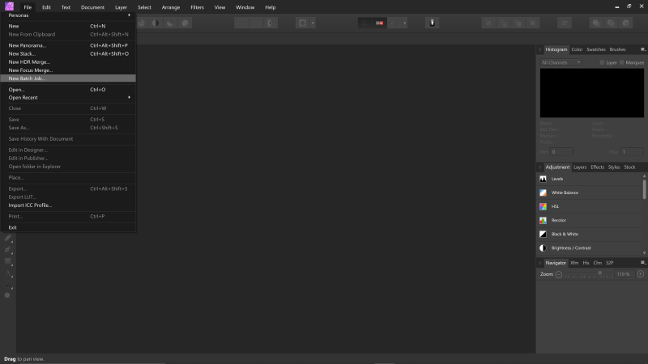Click the Affinity Photo app logo icon
Screen dimensions: 648x364
click(x=9, y=6)
